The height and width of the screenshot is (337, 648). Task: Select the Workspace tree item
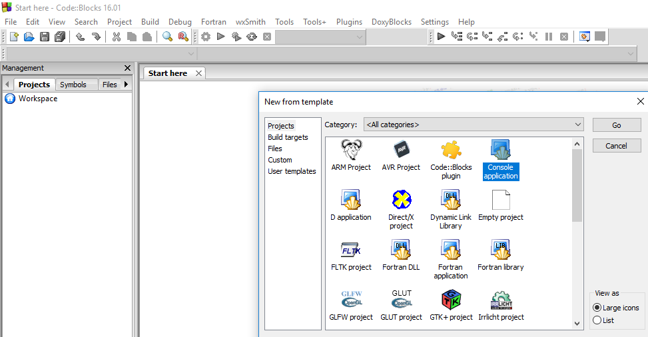37,99
